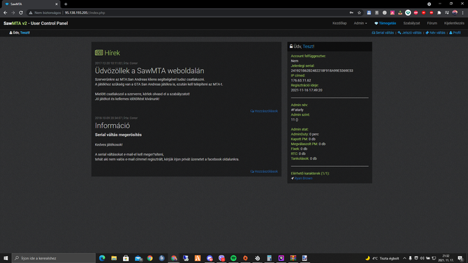Viewport: 468px width, 263px height.
Task: Click the Serial váltás megerősítés subtitle
Action: (x=118, y=135)
